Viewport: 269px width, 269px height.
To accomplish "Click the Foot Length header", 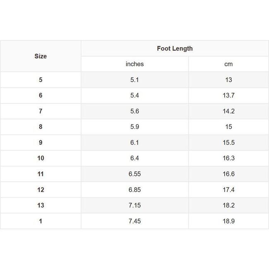I will (175, 48).
